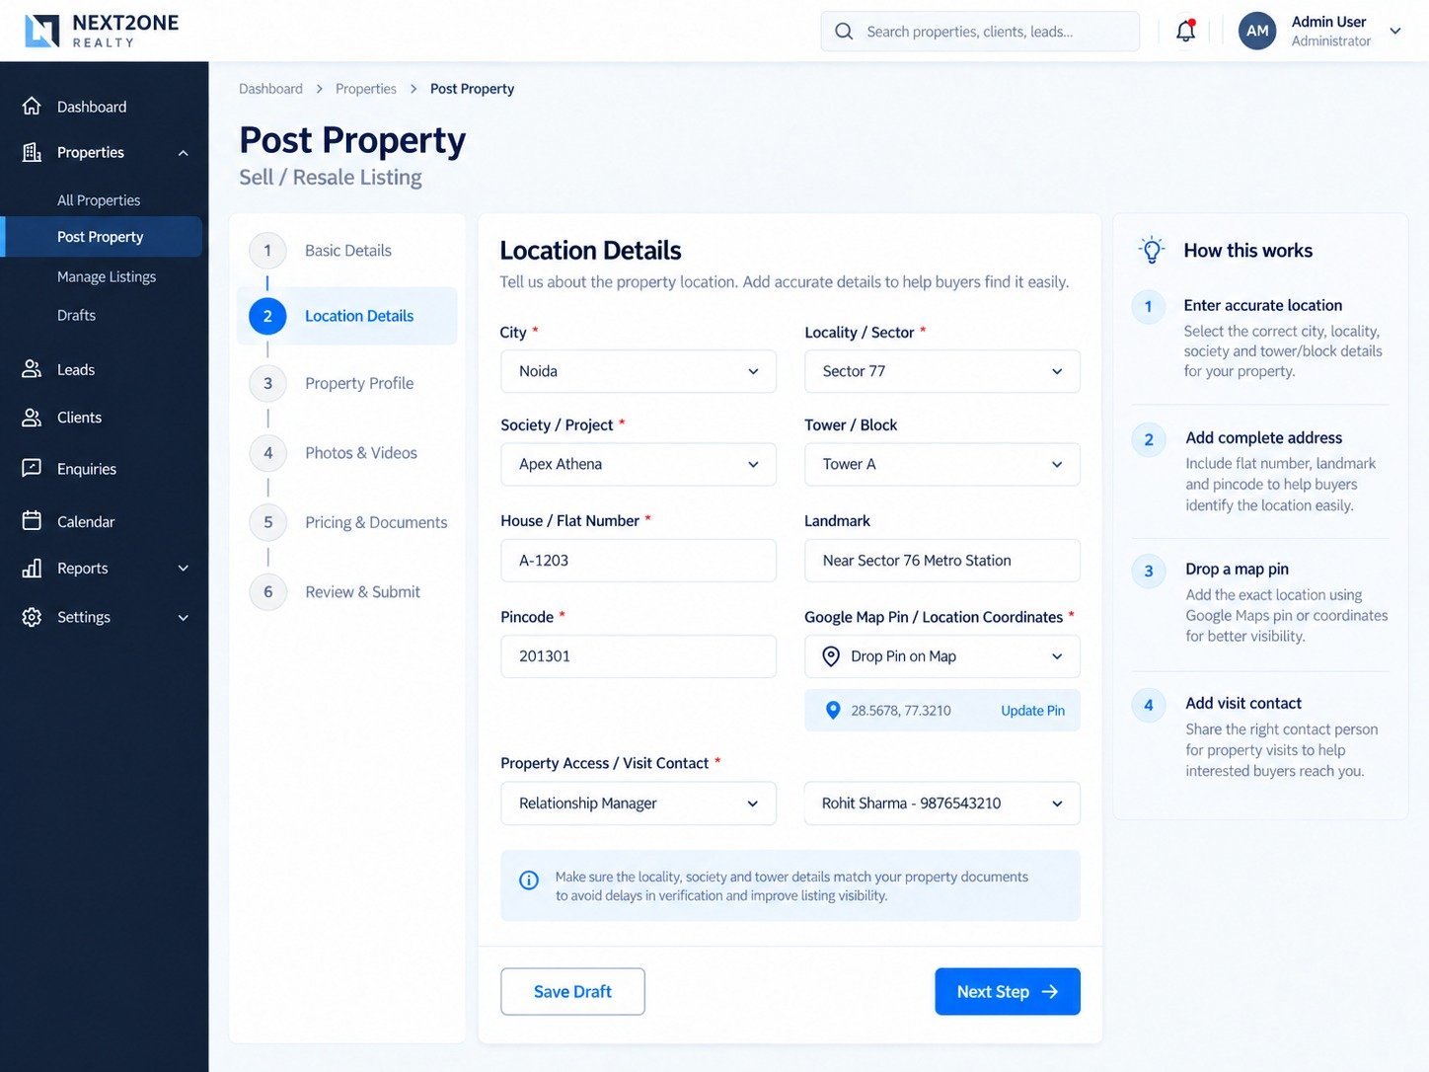Click the Landmark input field
Image resolution: width=1429 pixels, height=1072 pixels.
coord(942,560)
